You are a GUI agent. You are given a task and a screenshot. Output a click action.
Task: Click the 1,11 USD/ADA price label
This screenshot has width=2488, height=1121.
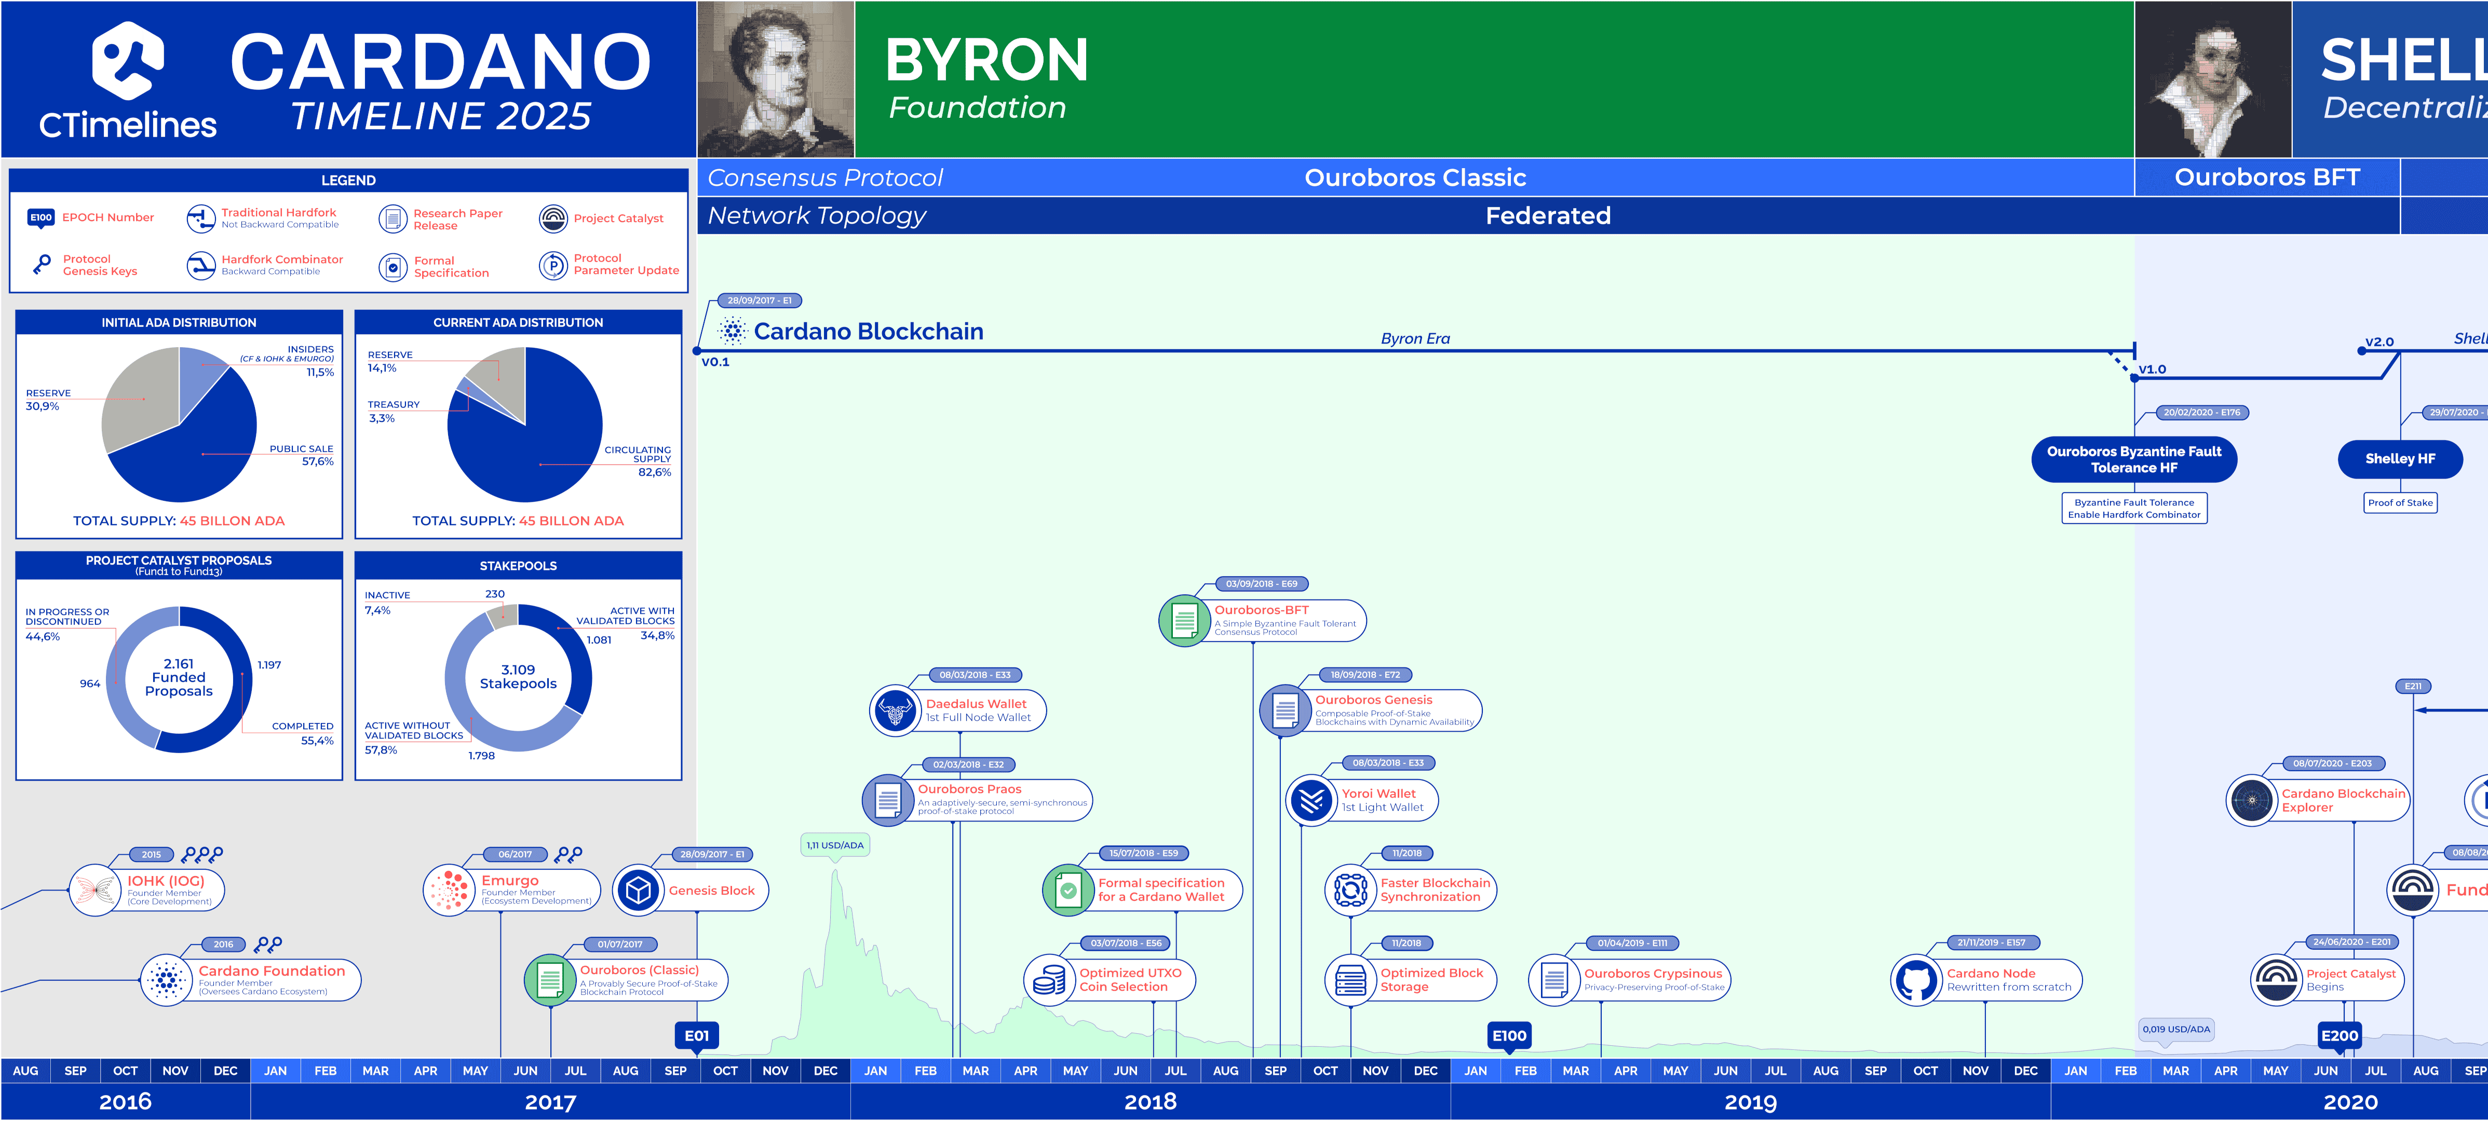(834, 845)
